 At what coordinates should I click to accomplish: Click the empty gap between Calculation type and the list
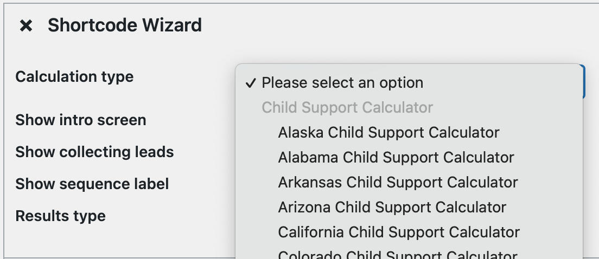pos(184,77)
